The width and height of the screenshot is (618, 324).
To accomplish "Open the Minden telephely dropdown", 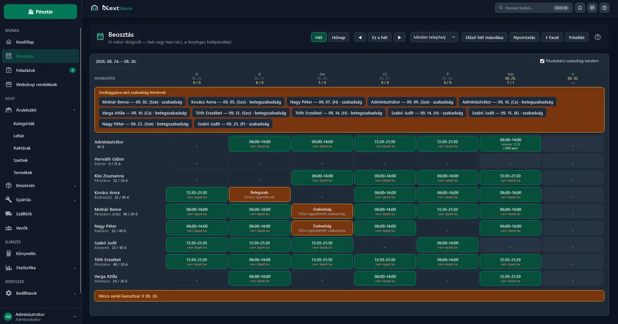I will [x=434, y=37].
